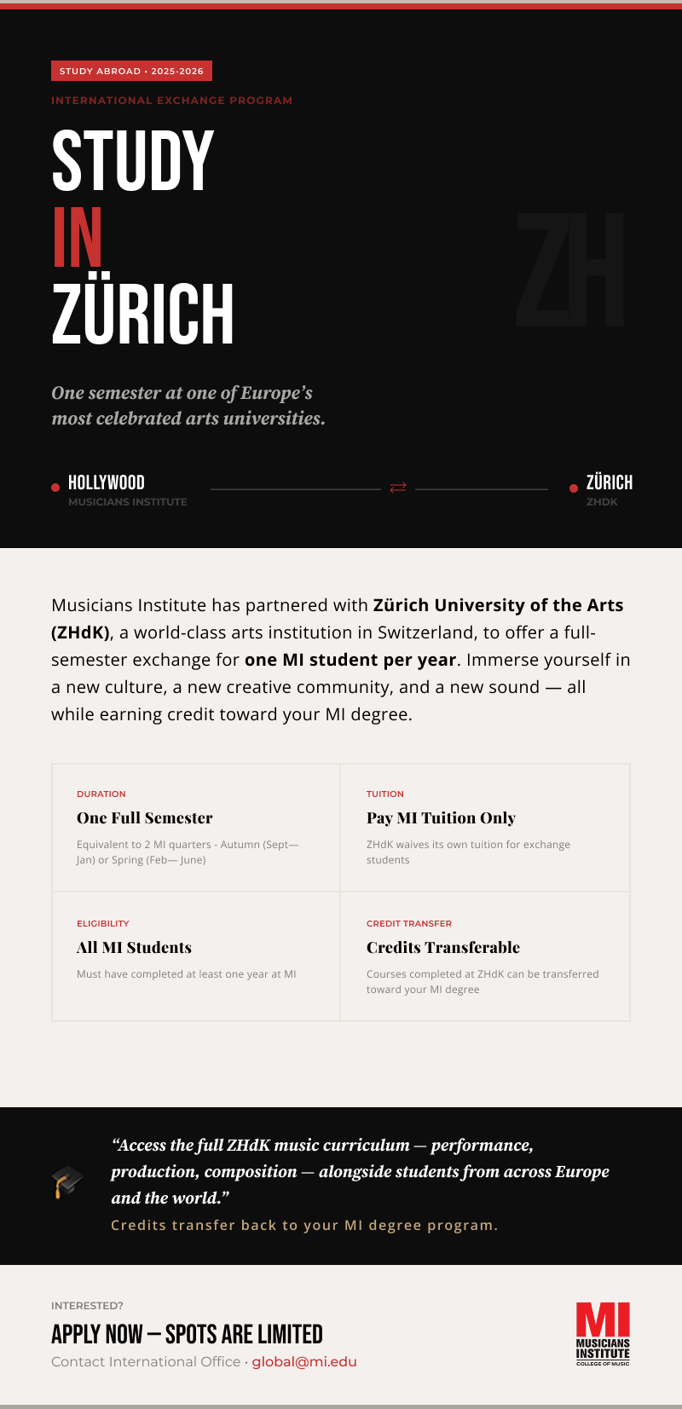Select the All MI Students eligibility card
Viewport: 682px width, 1409px height.
(x=196, y=956)
